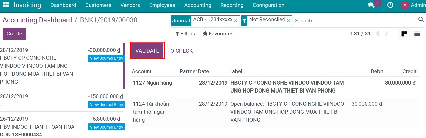Open the Configuration menu
This screenshot has height=138, width=426.
(268, 5)
